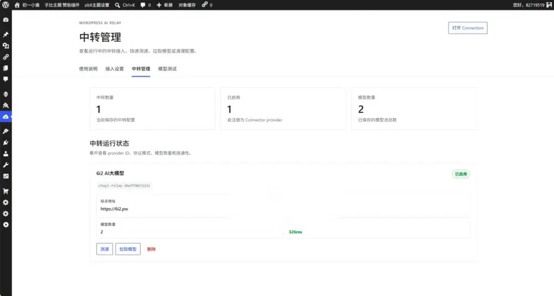Open user greeting 您好, 82719519
Viewport: 554px width, 296px height.
pyautogui.click(x=532, y=5)
